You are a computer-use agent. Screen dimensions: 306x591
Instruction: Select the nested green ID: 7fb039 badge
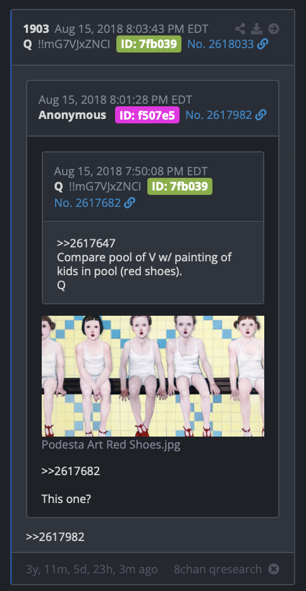pos(180,186)
